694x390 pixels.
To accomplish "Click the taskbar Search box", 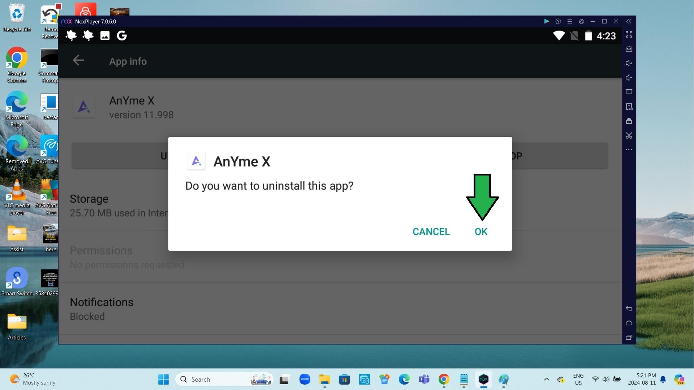I will [224, 379].
